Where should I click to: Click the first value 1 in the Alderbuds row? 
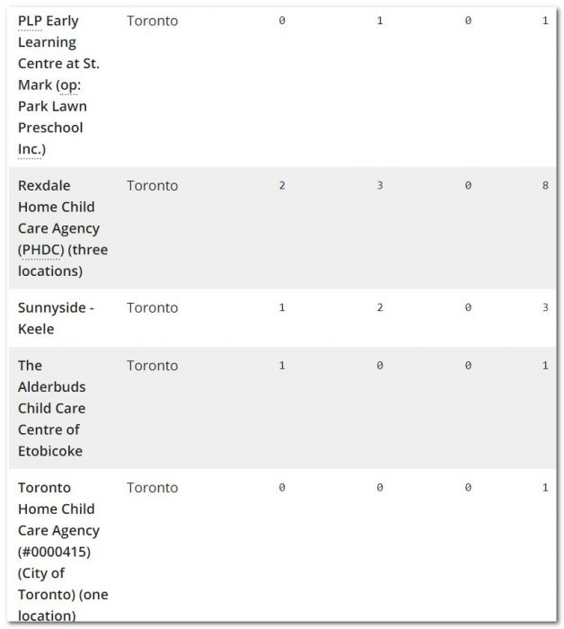[x=282, y=366]
